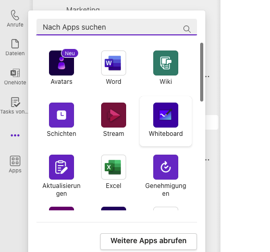Click the Nach Apps suchen search field

(x=117, y=27)
